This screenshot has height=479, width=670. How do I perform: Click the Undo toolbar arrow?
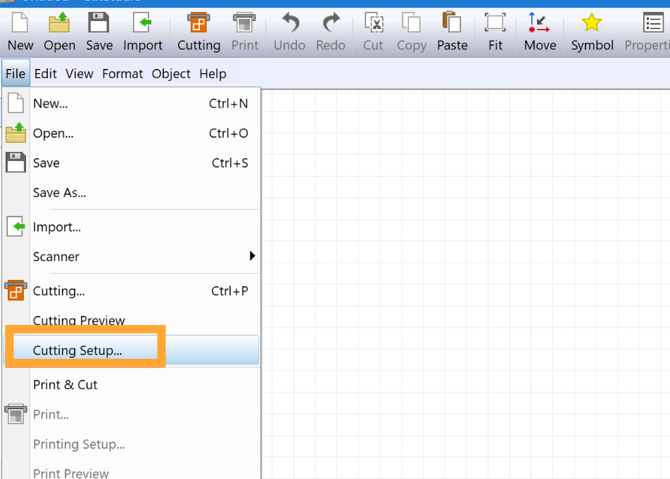click(291, 23)
